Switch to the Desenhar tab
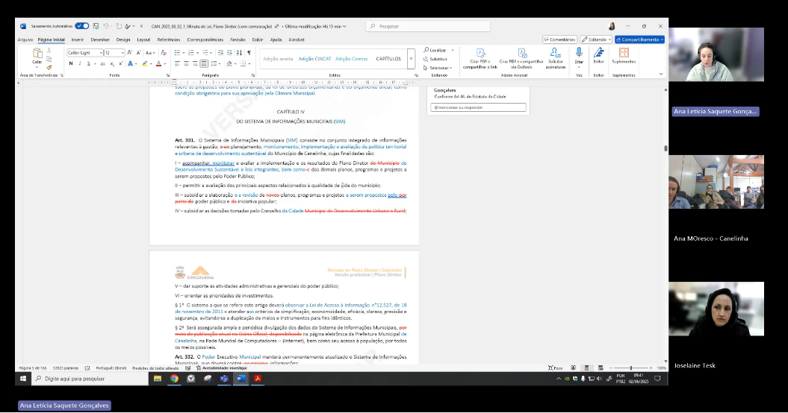The height and width of the screenshot is (413, 788). pyautogui.click(x=100, y=40)
